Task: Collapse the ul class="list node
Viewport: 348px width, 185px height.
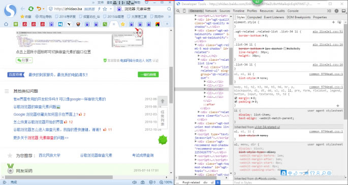Action: 202,67
